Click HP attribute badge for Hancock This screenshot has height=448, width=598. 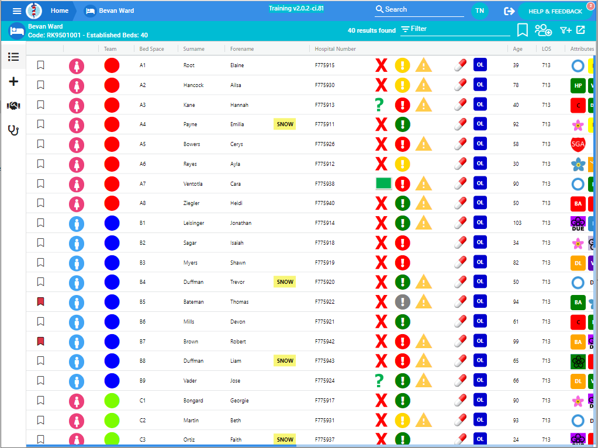tap(578, 85)
